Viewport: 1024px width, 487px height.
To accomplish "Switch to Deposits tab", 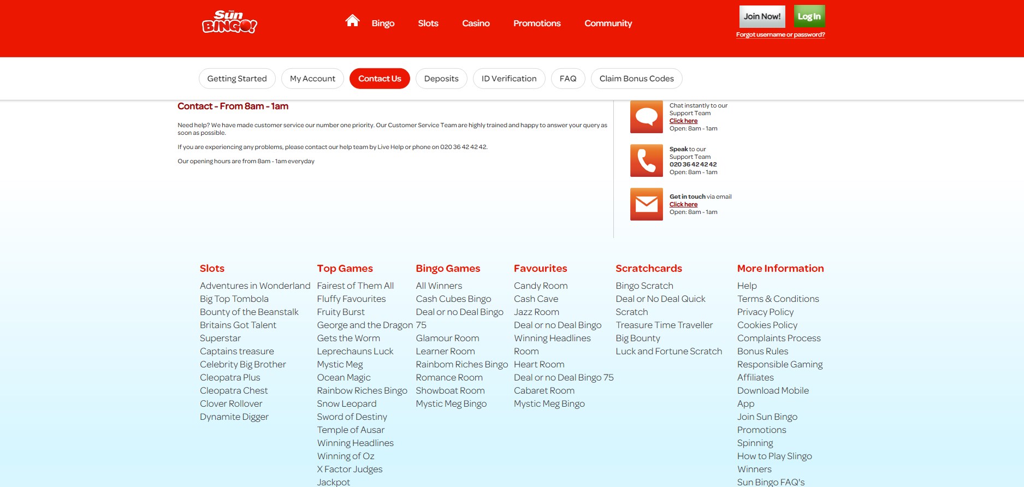I will click(x=441, y=79).
